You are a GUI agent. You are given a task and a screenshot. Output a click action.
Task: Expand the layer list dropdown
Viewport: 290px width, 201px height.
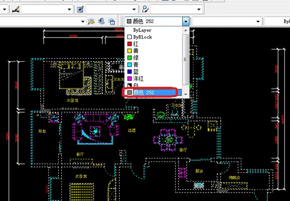(83, 22)
